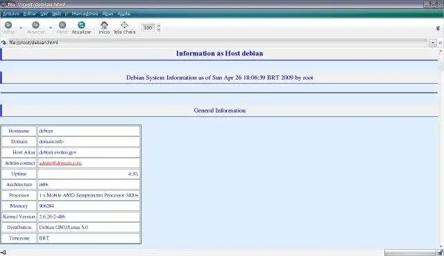Open the Voltar history dropdown arrow
The width and height of the screenshot is (444, 256).
(21, 28)
